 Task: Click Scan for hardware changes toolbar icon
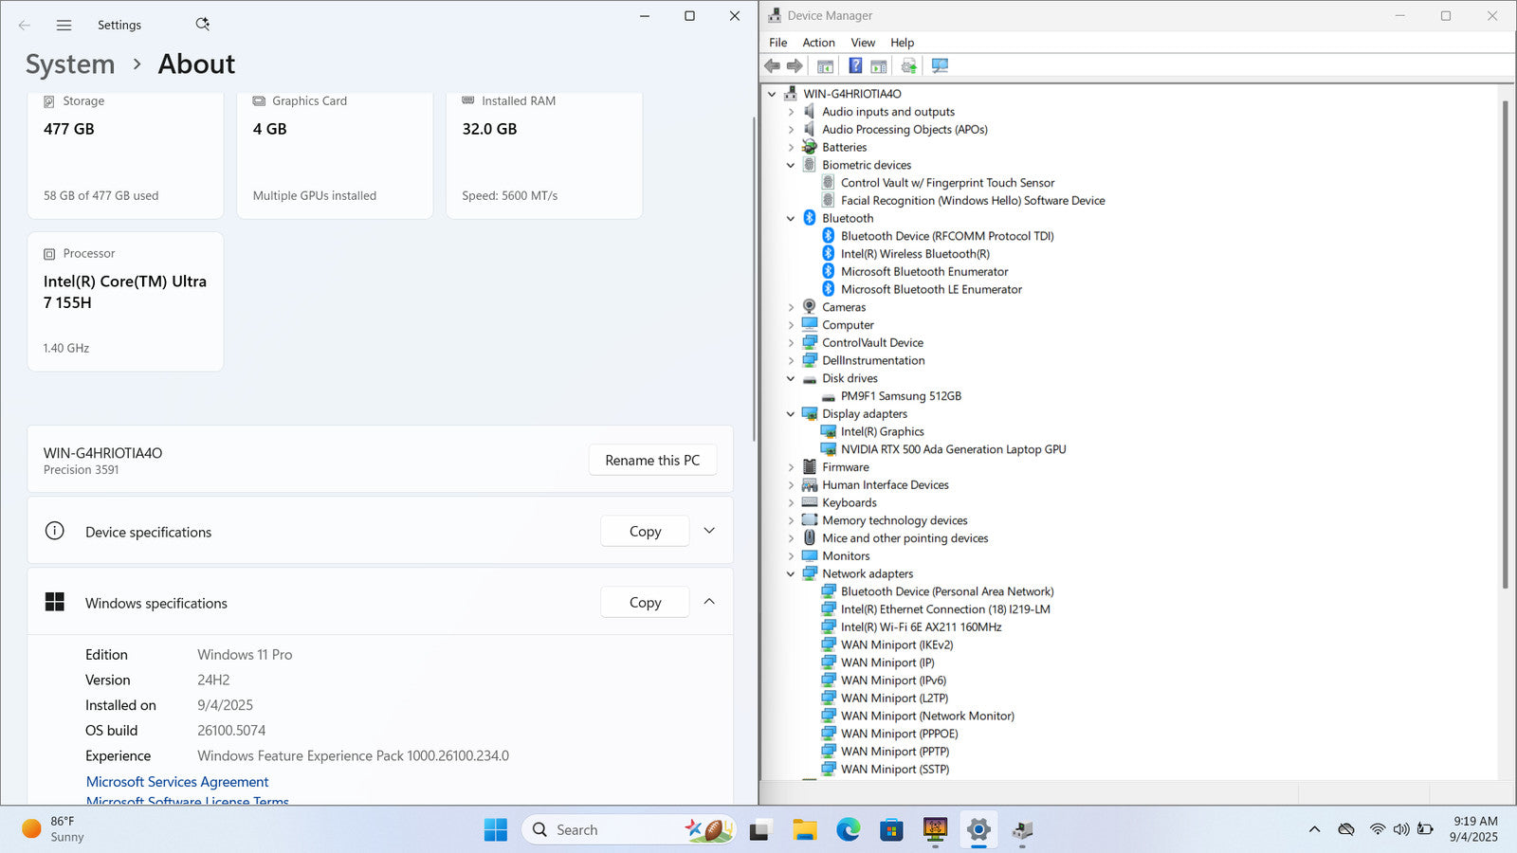click(940, 65)
